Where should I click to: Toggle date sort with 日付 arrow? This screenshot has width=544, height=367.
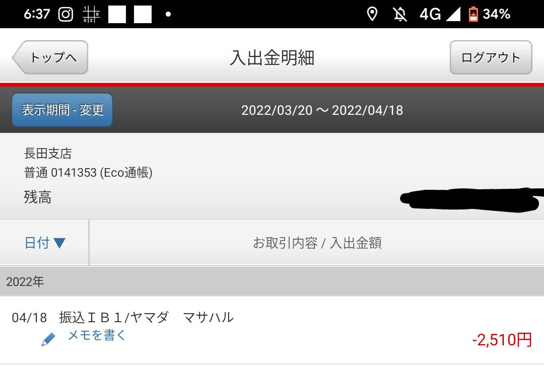44,243
